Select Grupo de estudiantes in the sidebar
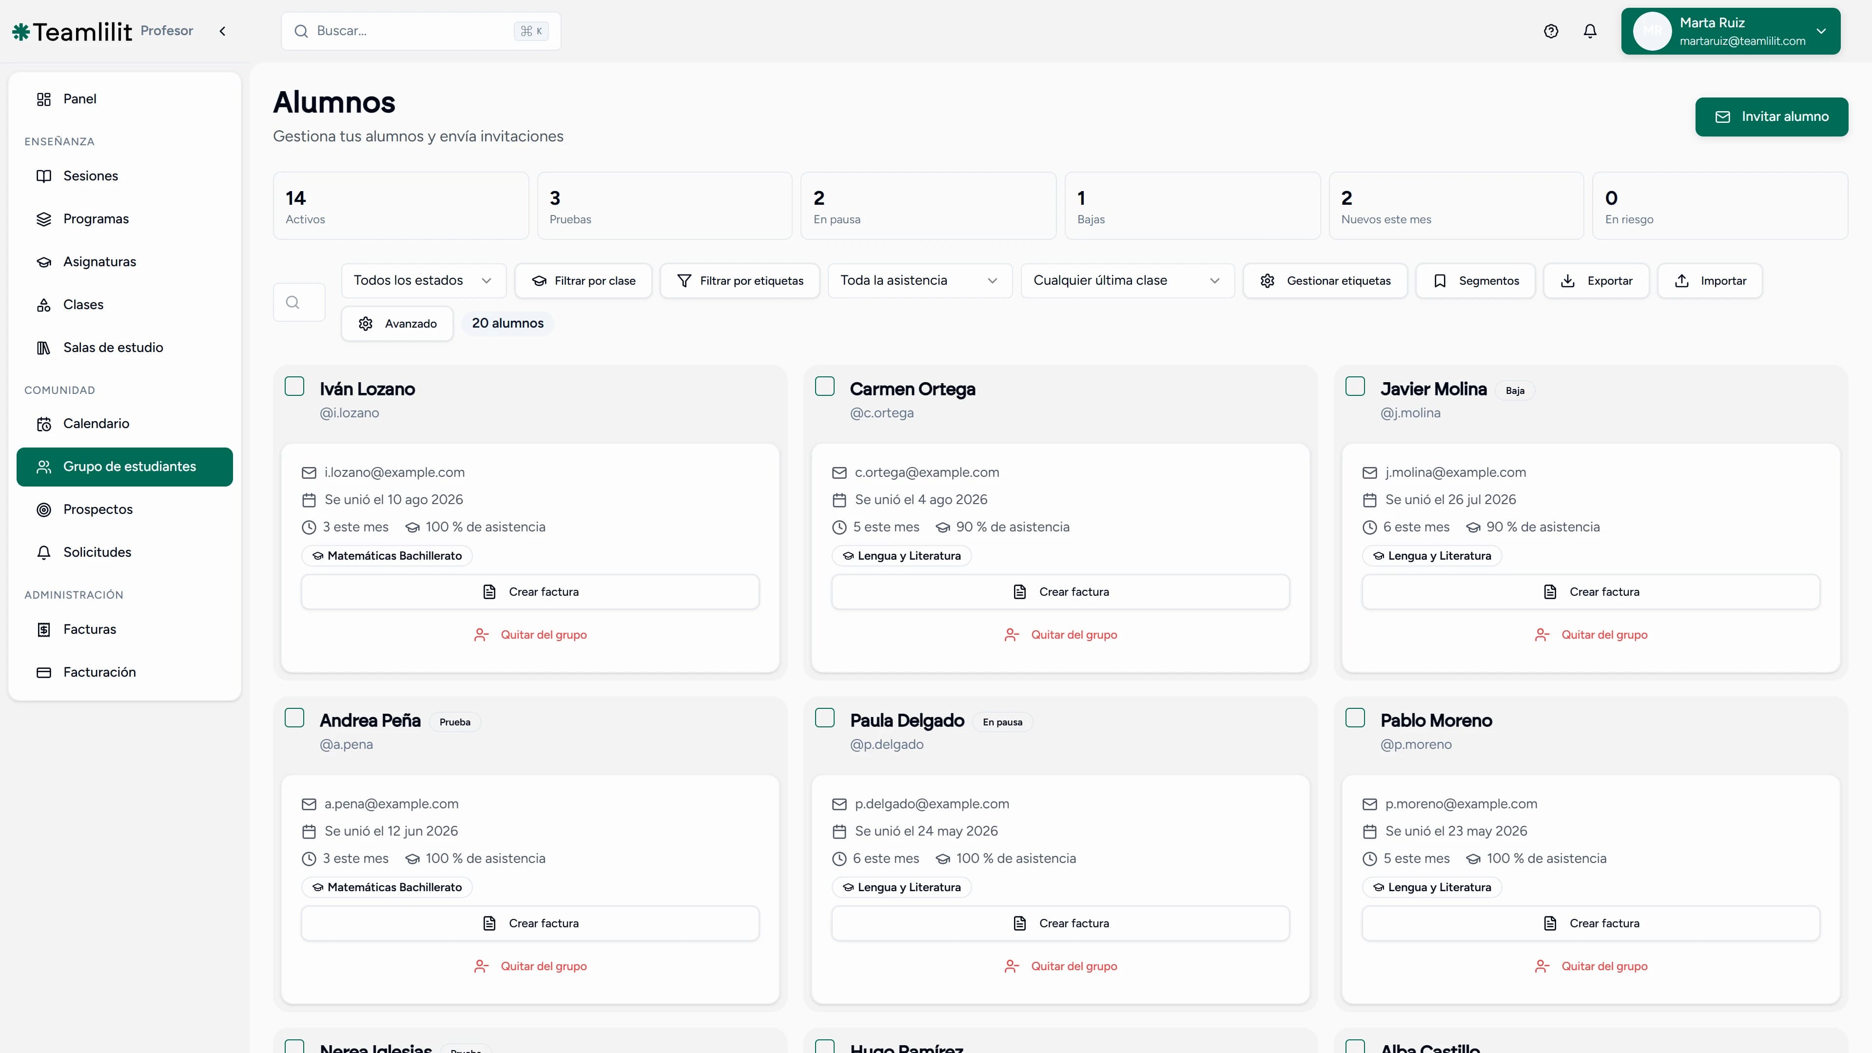This screenshot has height=1053, width=1872. point(124,467)
